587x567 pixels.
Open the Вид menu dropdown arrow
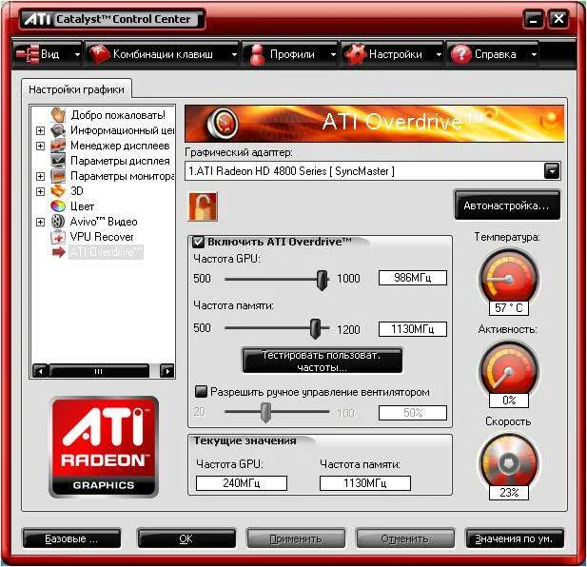pos(77,54)
